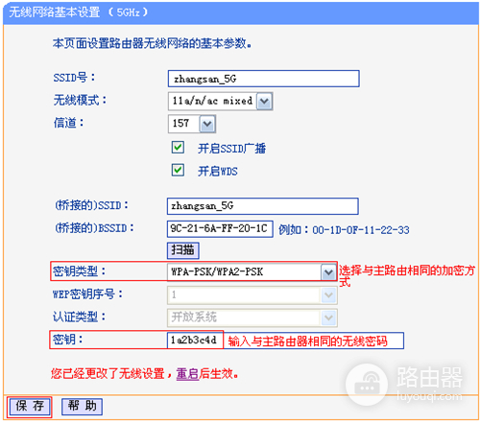The width and height of the screenshot is (480, 423).
Task: Click the (桥接的)SSID input field
Action: pyautogui.click(x=262, y=206)
